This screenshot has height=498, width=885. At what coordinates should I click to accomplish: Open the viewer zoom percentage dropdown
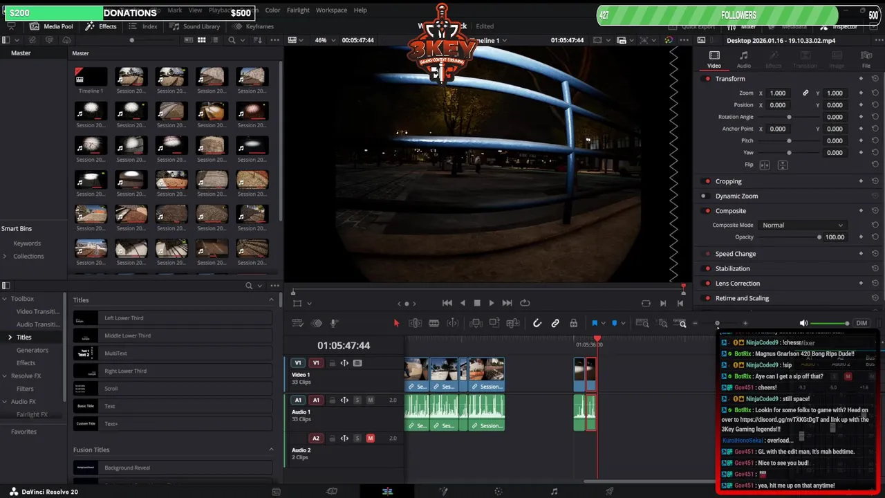click(x=324, y=40)
